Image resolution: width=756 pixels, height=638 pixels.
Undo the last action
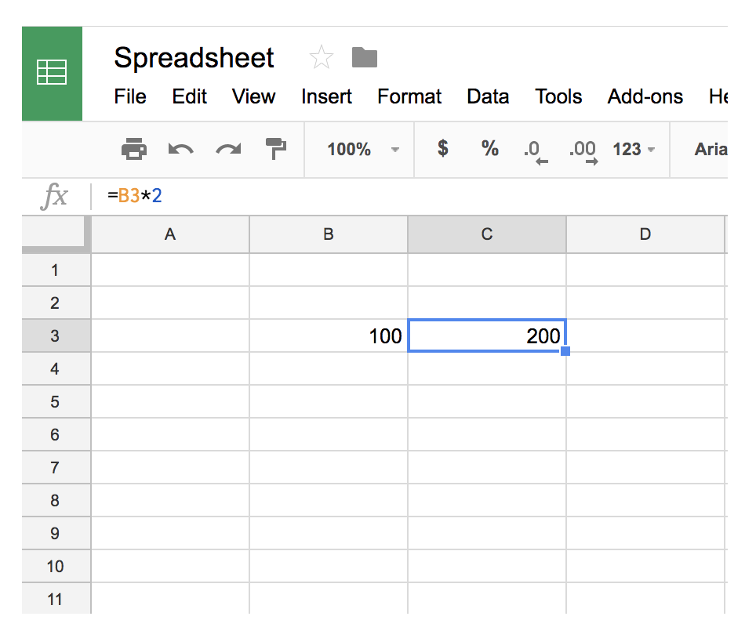[x=181, y=149]
